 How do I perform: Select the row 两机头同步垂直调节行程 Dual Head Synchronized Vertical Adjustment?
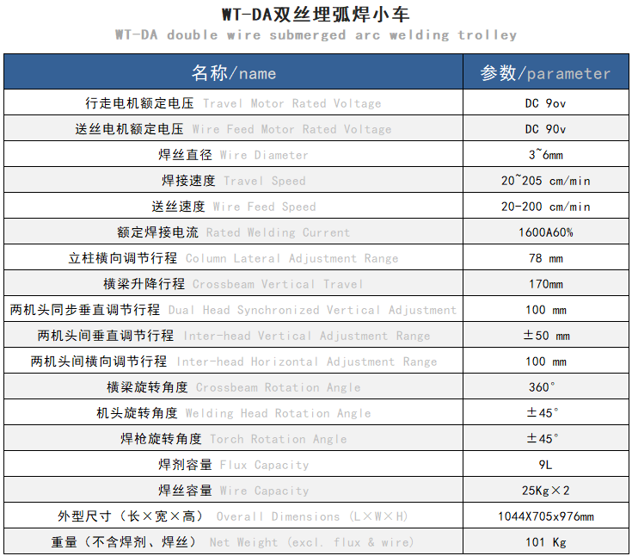tap(316, 309)
